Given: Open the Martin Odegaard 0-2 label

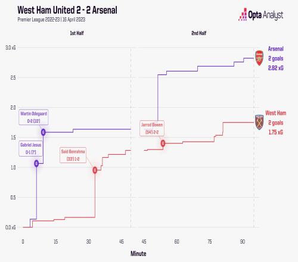Looking at the screenshot, I should (x=33, y=117).
